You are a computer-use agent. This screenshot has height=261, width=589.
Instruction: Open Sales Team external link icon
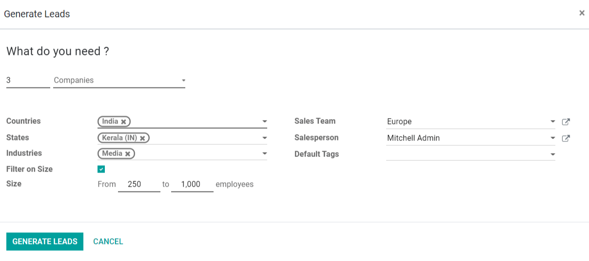click(566, 122)
